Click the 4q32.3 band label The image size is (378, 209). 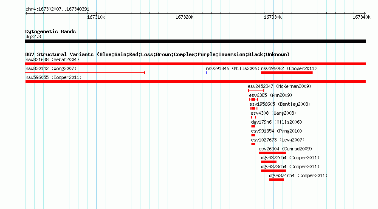pyautogui.click(x=33, y=37)
